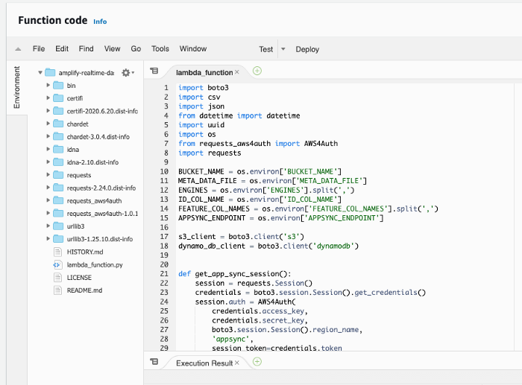
Task: Open README.md in the file tree
Action: (84, 290)
